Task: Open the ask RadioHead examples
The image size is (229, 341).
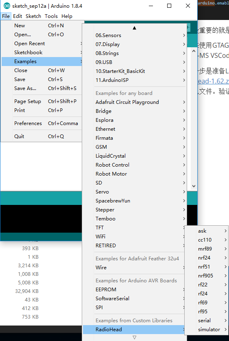Action: coord(207,231)
